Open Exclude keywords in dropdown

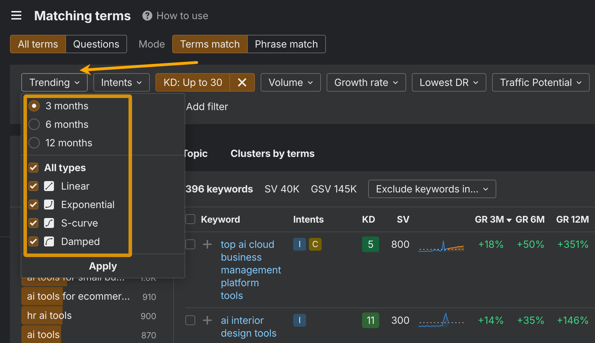pyautogui.click(x=432, y=189)
